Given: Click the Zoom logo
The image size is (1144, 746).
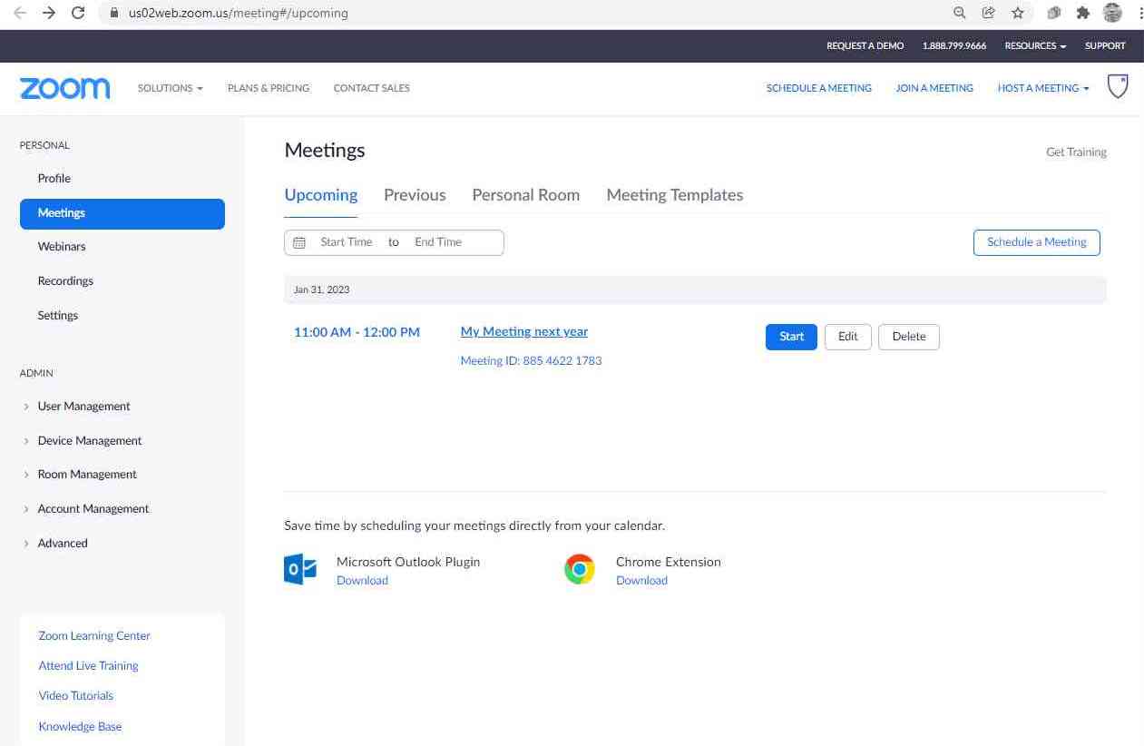Looking at the screenshot, I should point(64,88).
